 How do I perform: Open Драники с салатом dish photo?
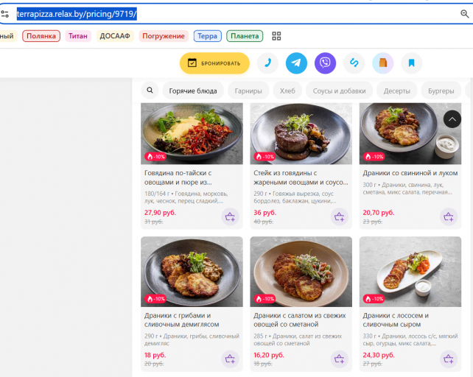click(x=301, y=272)
